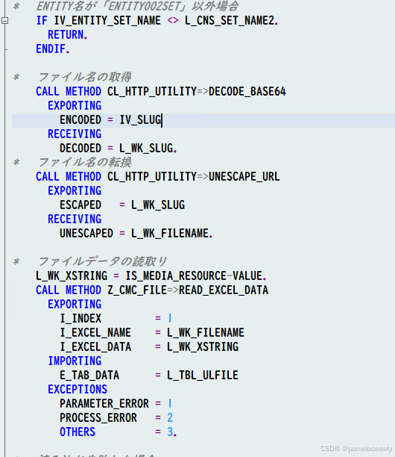This screenshot has width=395, height=457.
Task: Select the DECODE_BASE64 method name
Action: (247, 92)
